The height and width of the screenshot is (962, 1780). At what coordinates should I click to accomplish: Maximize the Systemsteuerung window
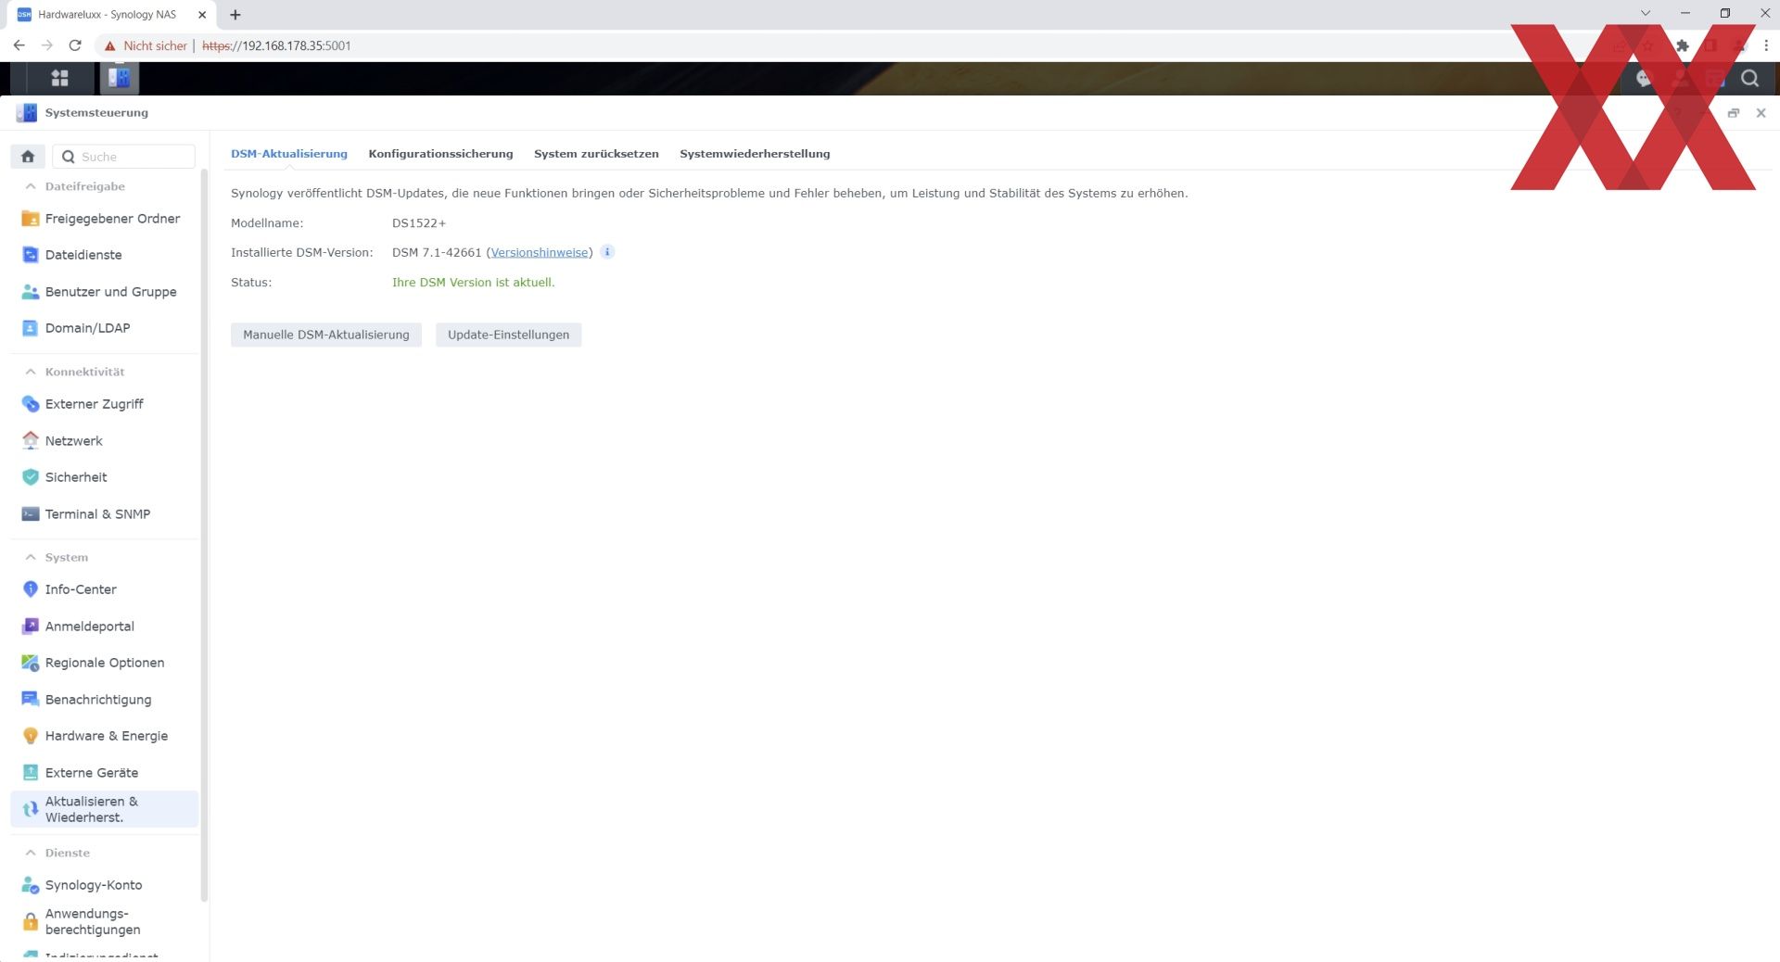pos(1734,113)
